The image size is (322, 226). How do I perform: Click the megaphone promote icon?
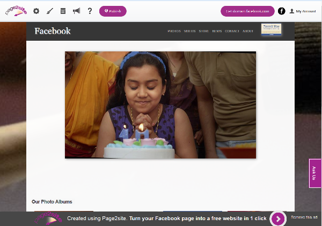[76, 11]
